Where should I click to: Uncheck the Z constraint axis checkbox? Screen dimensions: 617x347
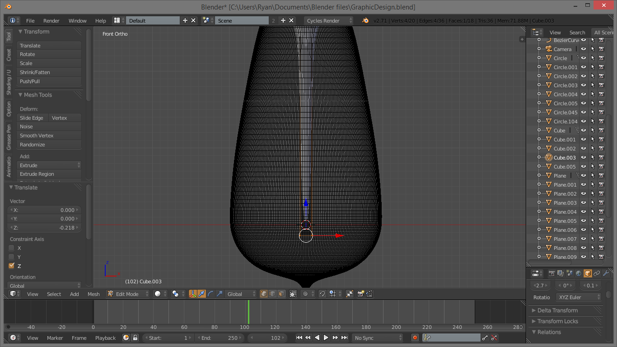[12, 266]
